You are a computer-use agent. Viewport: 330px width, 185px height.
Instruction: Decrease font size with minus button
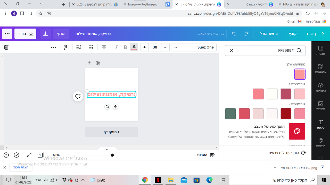tap(165, 47)
